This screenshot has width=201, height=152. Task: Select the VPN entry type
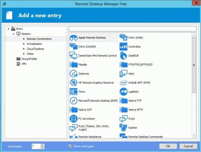click(24, 64)
